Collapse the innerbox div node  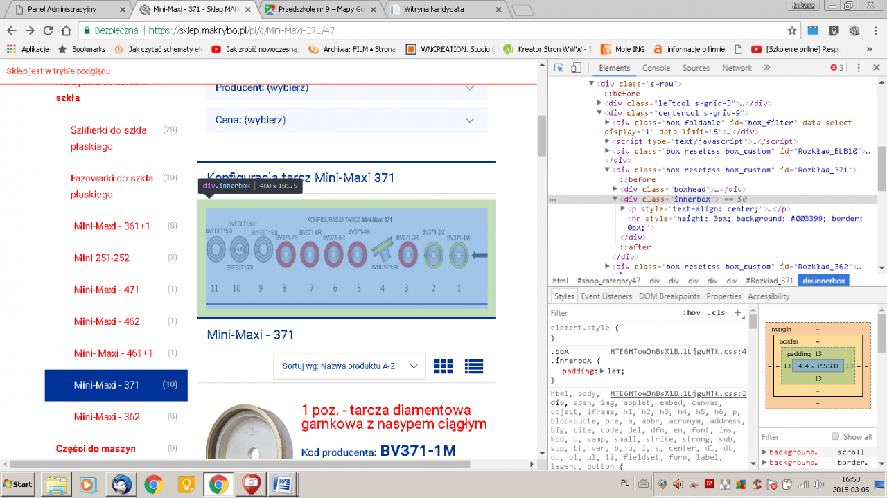616,199
